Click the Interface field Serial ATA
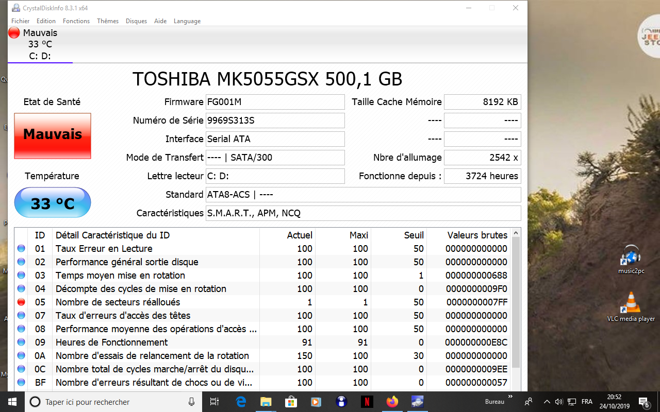Screen dimensions: 660x412 [275, 139]
